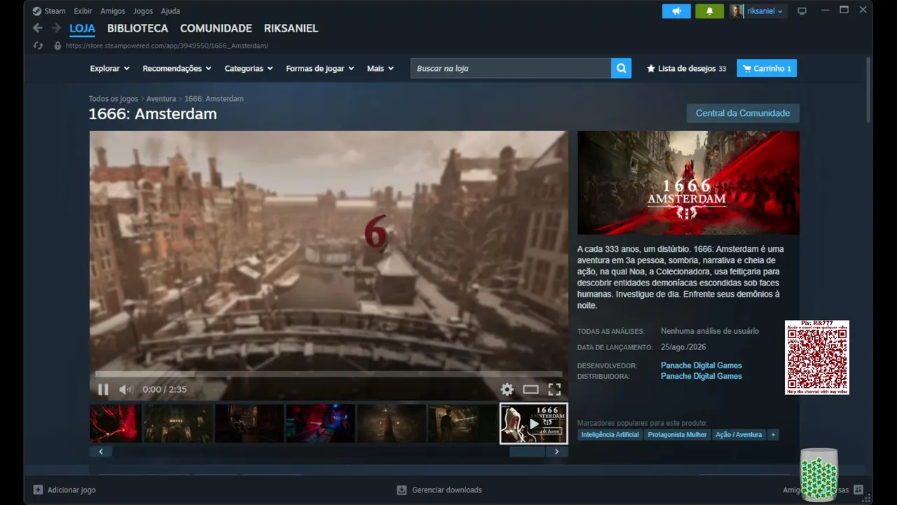Click the star icon of Lista de desejos
Screen dimensions: 897x505
click(651, 69)
